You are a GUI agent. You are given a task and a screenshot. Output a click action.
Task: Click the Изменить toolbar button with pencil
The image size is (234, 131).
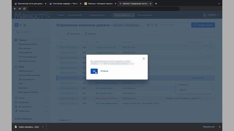[73, 34]
